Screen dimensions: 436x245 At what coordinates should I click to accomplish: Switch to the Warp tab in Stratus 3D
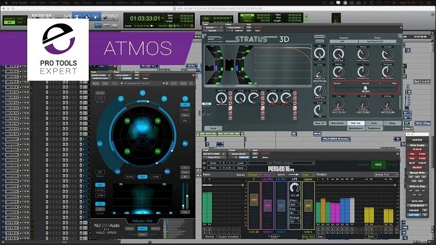tap(392, 123)
